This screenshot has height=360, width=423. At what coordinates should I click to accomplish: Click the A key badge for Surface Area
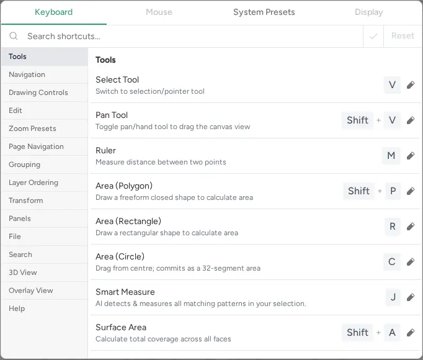392,333
